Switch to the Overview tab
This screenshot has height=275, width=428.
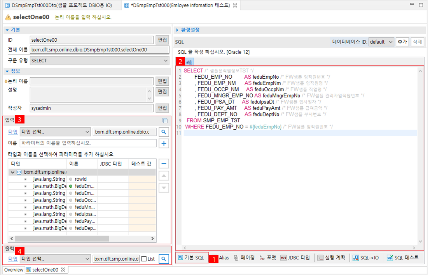click(x=13, y=269)
